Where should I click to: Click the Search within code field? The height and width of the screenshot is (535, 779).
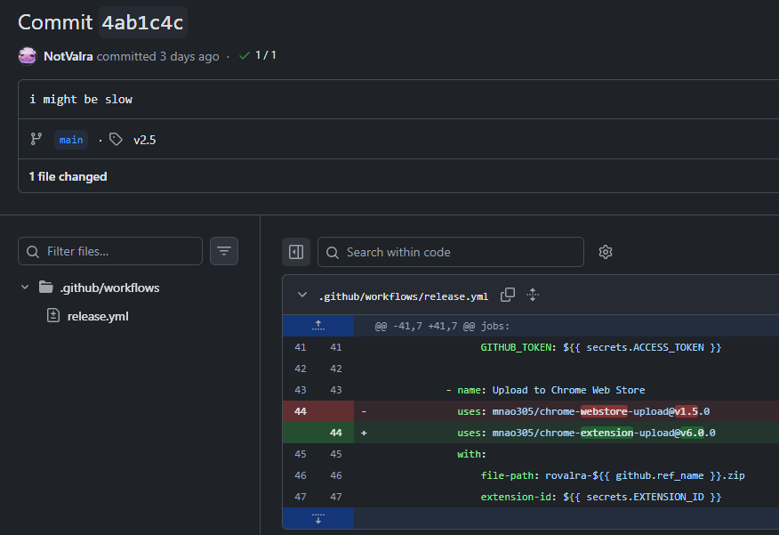[451, 252]
